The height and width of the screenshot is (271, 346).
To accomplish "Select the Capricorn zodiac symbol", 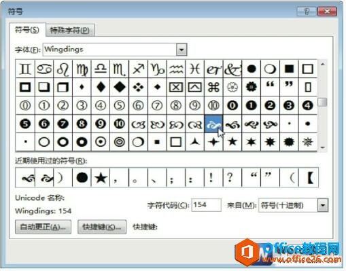I will [157, 69].
